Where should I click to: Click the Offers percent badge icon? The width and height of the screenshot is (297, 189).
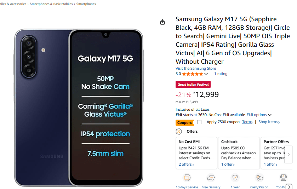click(x=179, y=132)
